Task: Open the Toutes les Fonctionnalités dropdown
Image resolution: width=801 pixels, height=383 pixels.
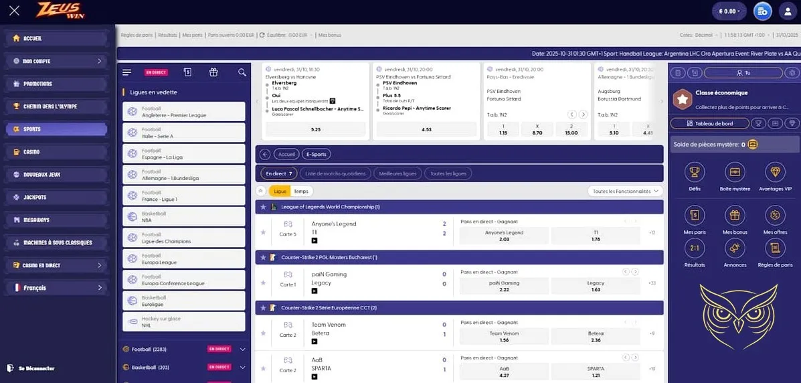Action: coord(625,191)
